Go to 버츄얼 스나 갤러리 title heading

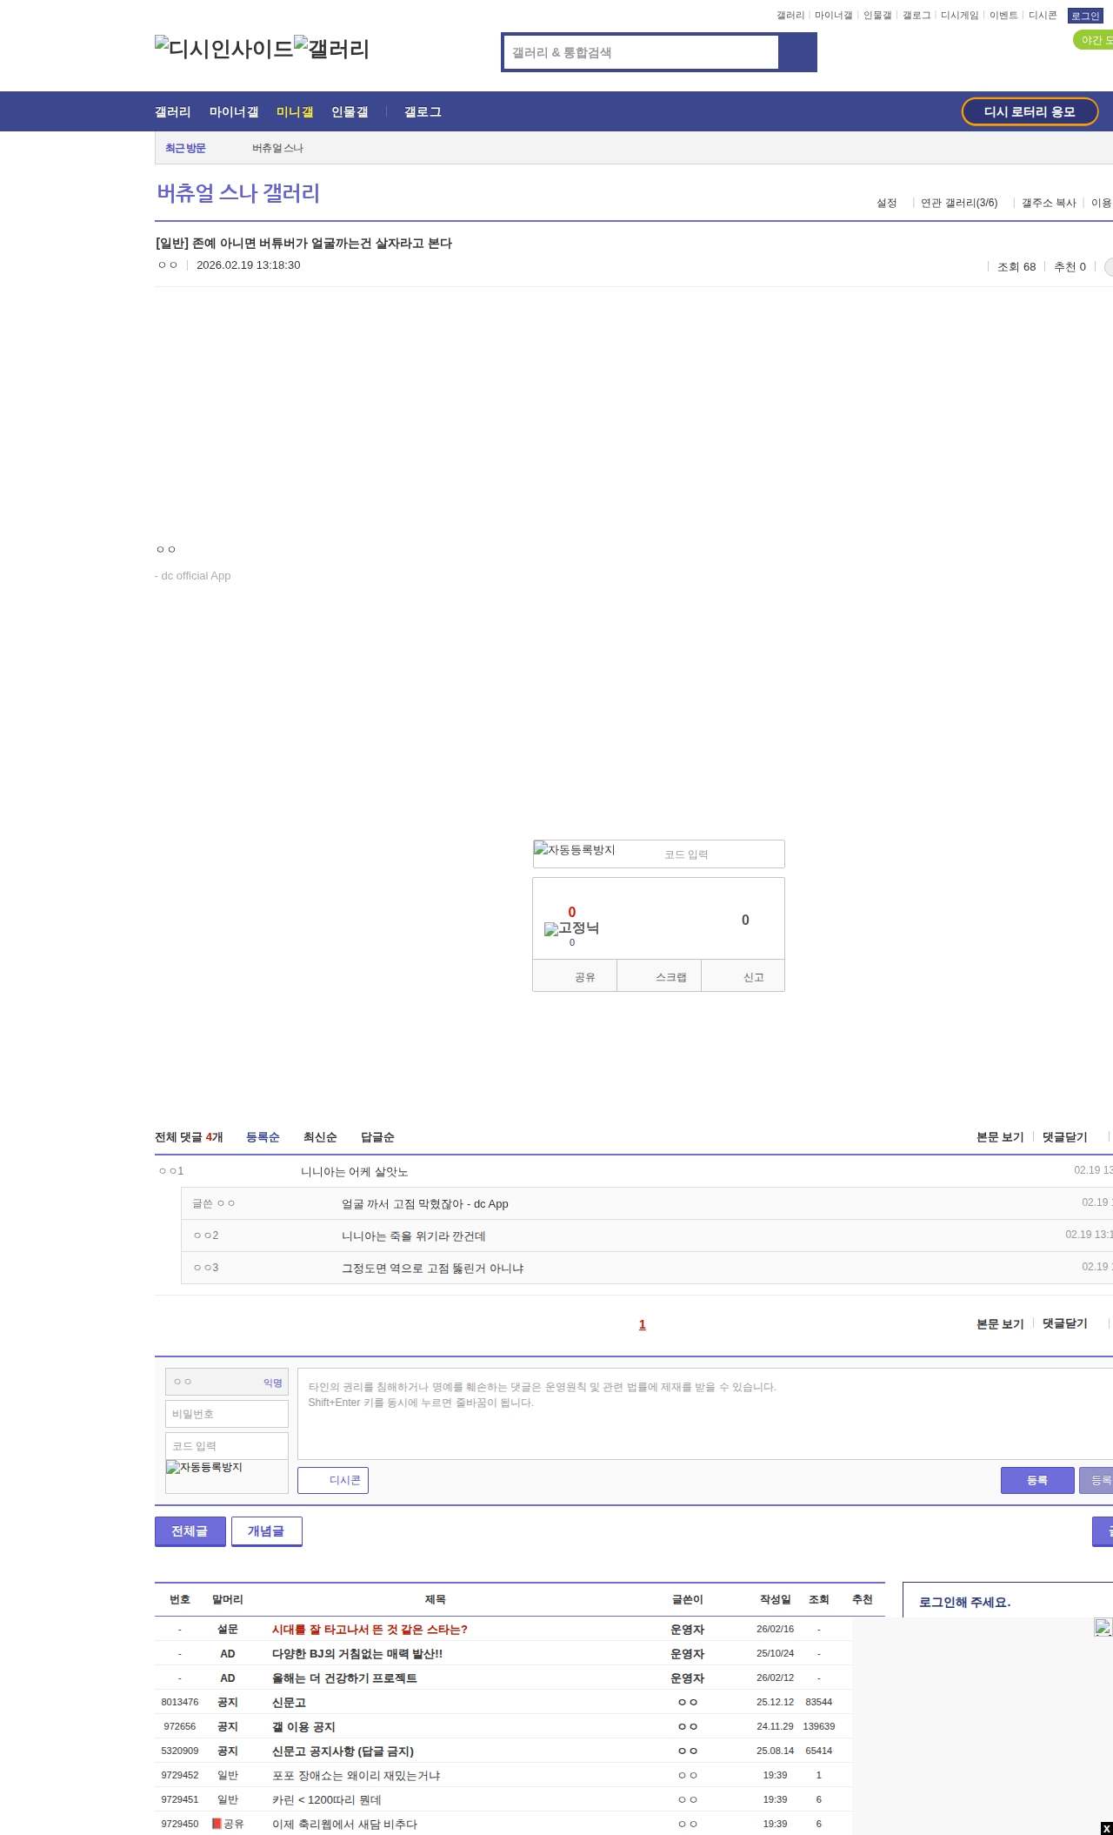(x=238, y=193)
